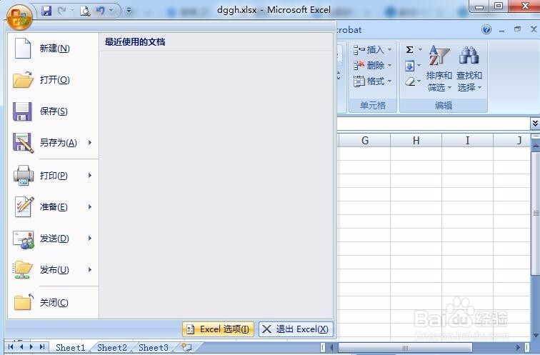Click the Acrobat ribbon tab
Viewport: 540px width, 355px height.
click(x=349, y=30)
